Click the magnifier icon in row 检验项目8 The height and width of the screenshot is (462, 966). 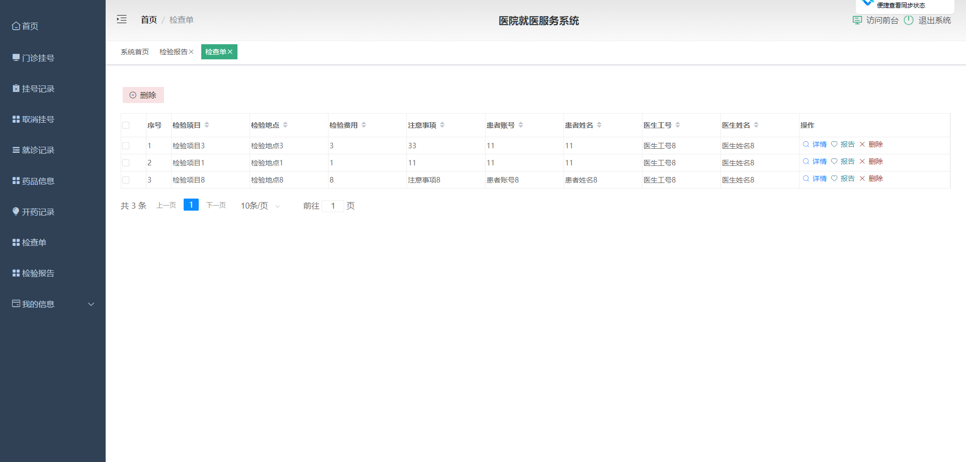pos(806,178)
